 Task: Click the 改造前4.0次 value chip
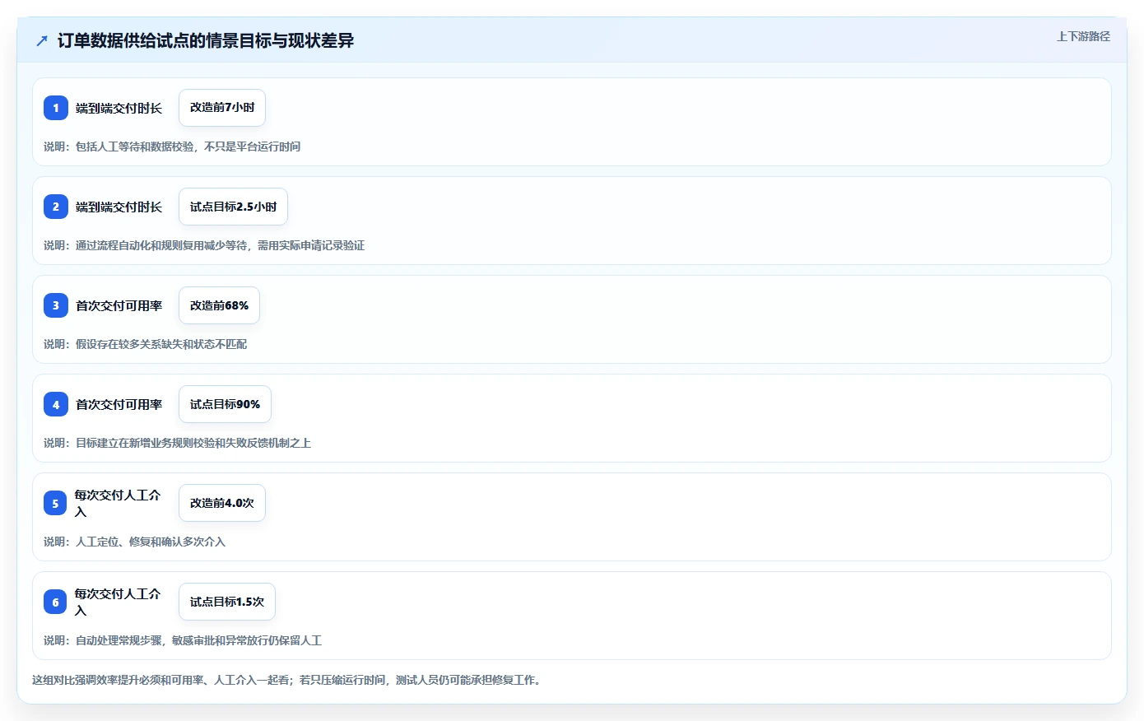(x=222, y=503)
